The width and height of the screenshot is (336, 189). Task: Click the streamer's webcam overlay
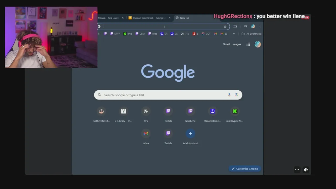[51, 37]
